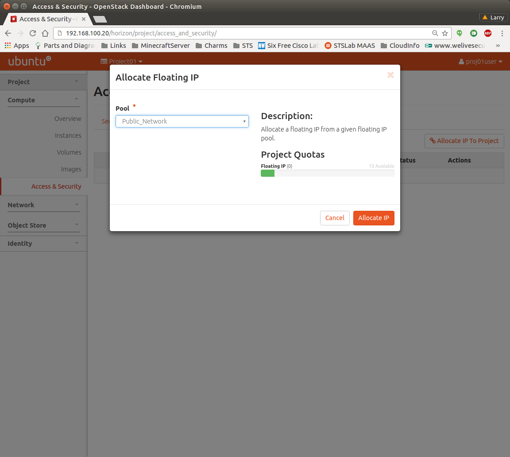
Task: Click the Allocate IP button
Action: (x=373, y=218)
